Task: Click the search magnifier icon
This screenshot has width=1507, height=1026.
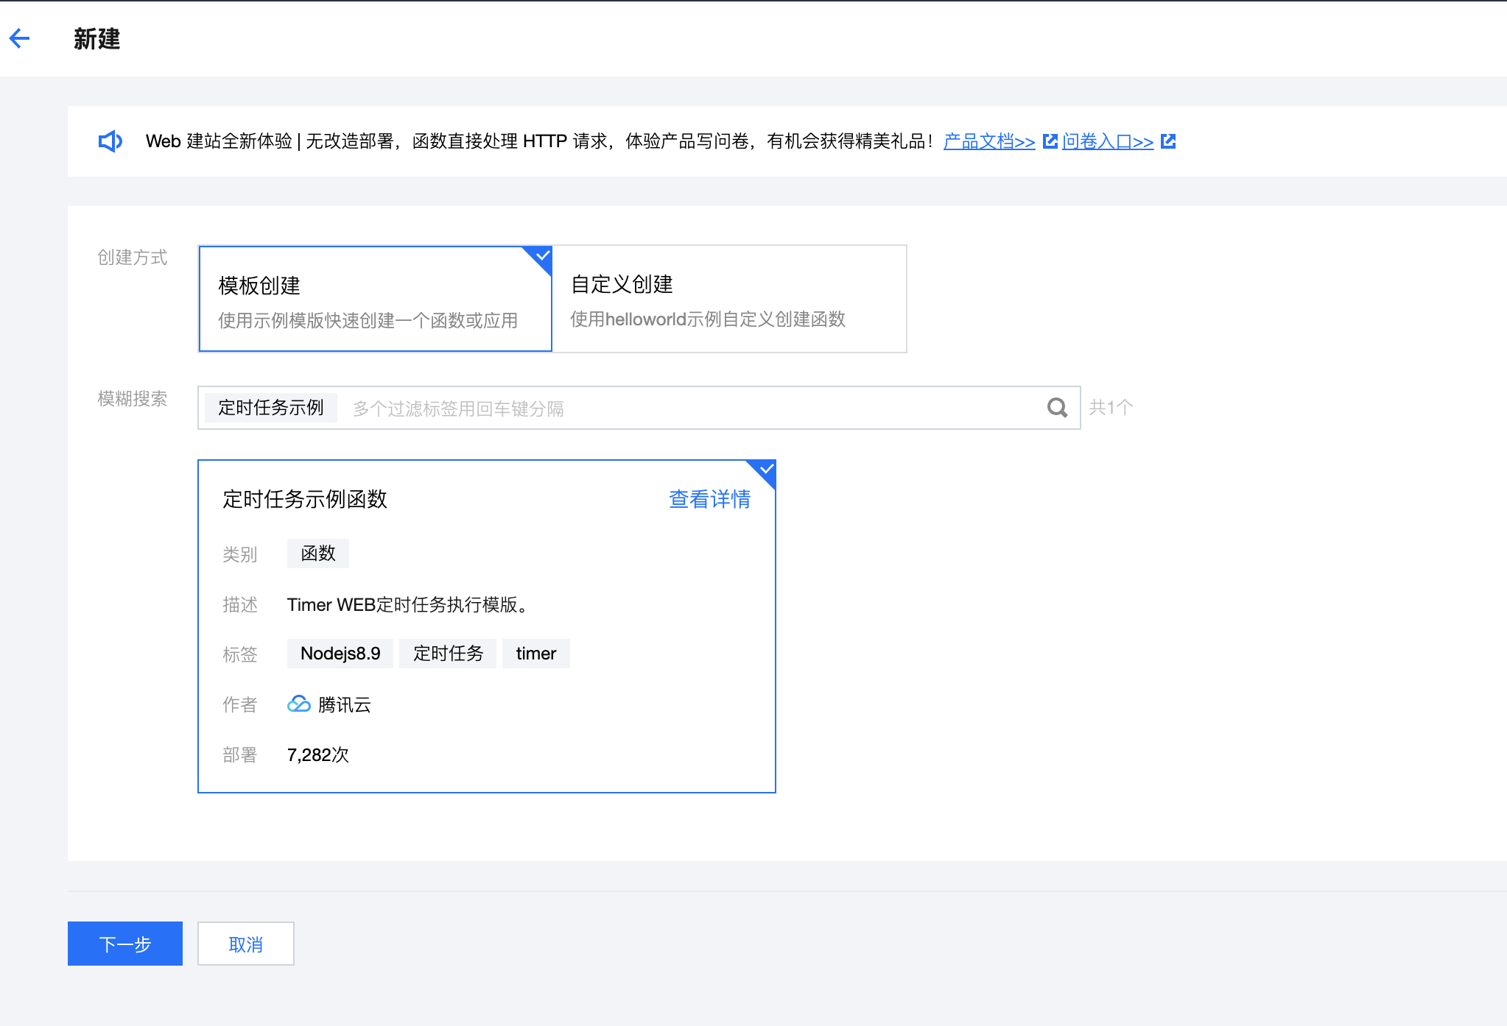Action: coord(1057,408)
